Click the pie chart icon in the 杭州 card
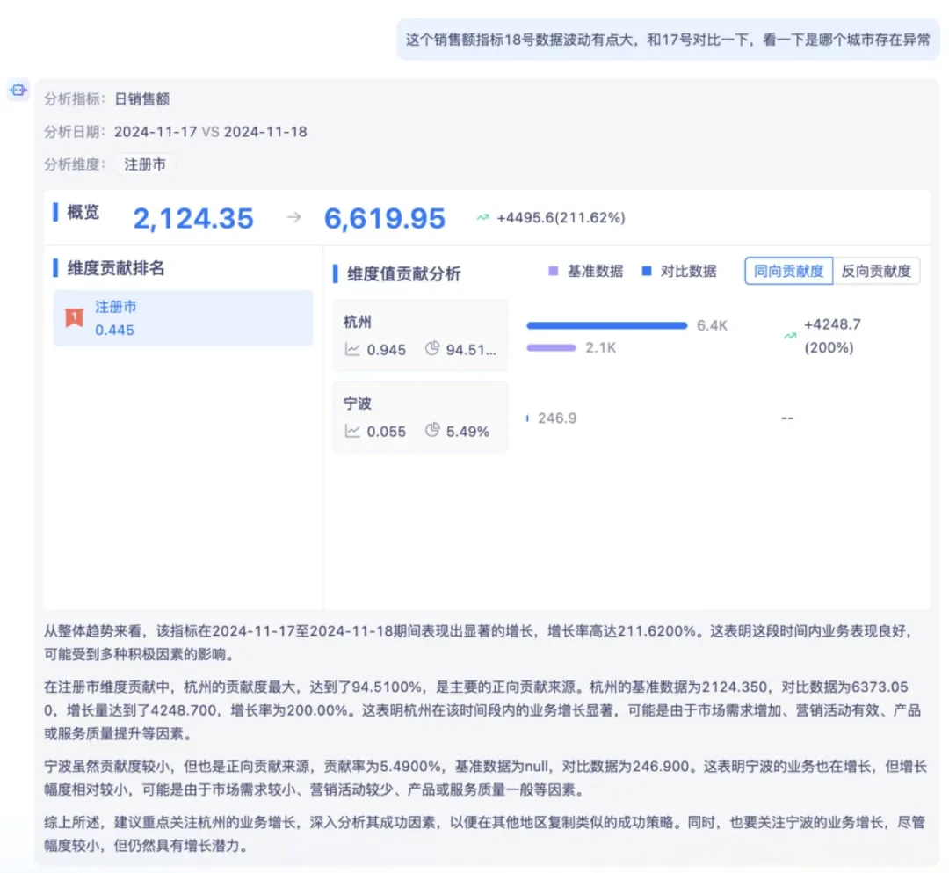The height and width of the screenshot is (873, 949). click(x=432, y=349)
